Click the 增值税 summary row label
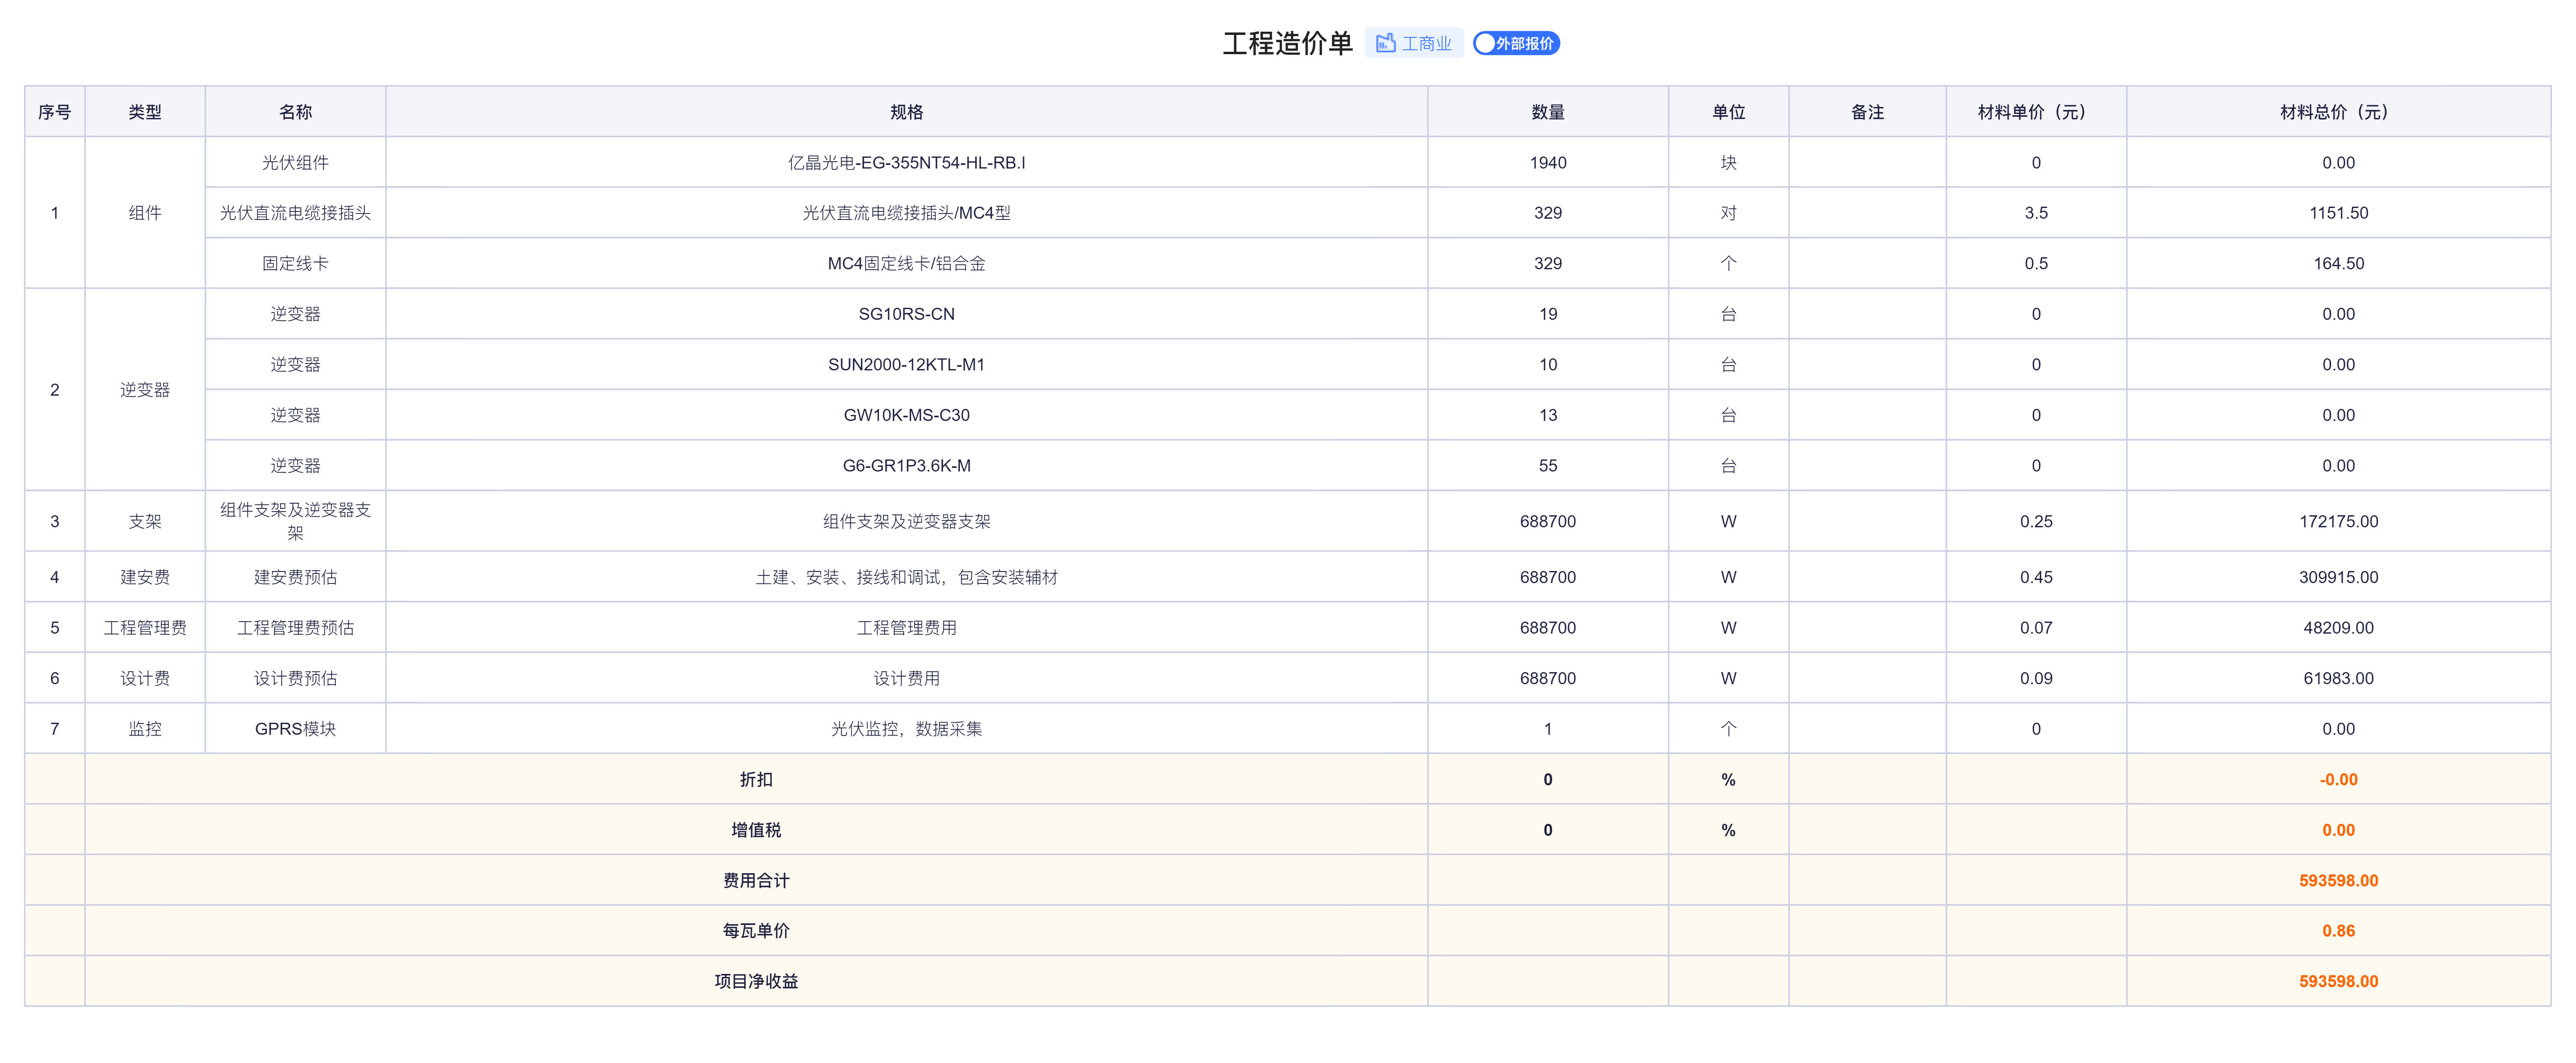 (756, 830)
